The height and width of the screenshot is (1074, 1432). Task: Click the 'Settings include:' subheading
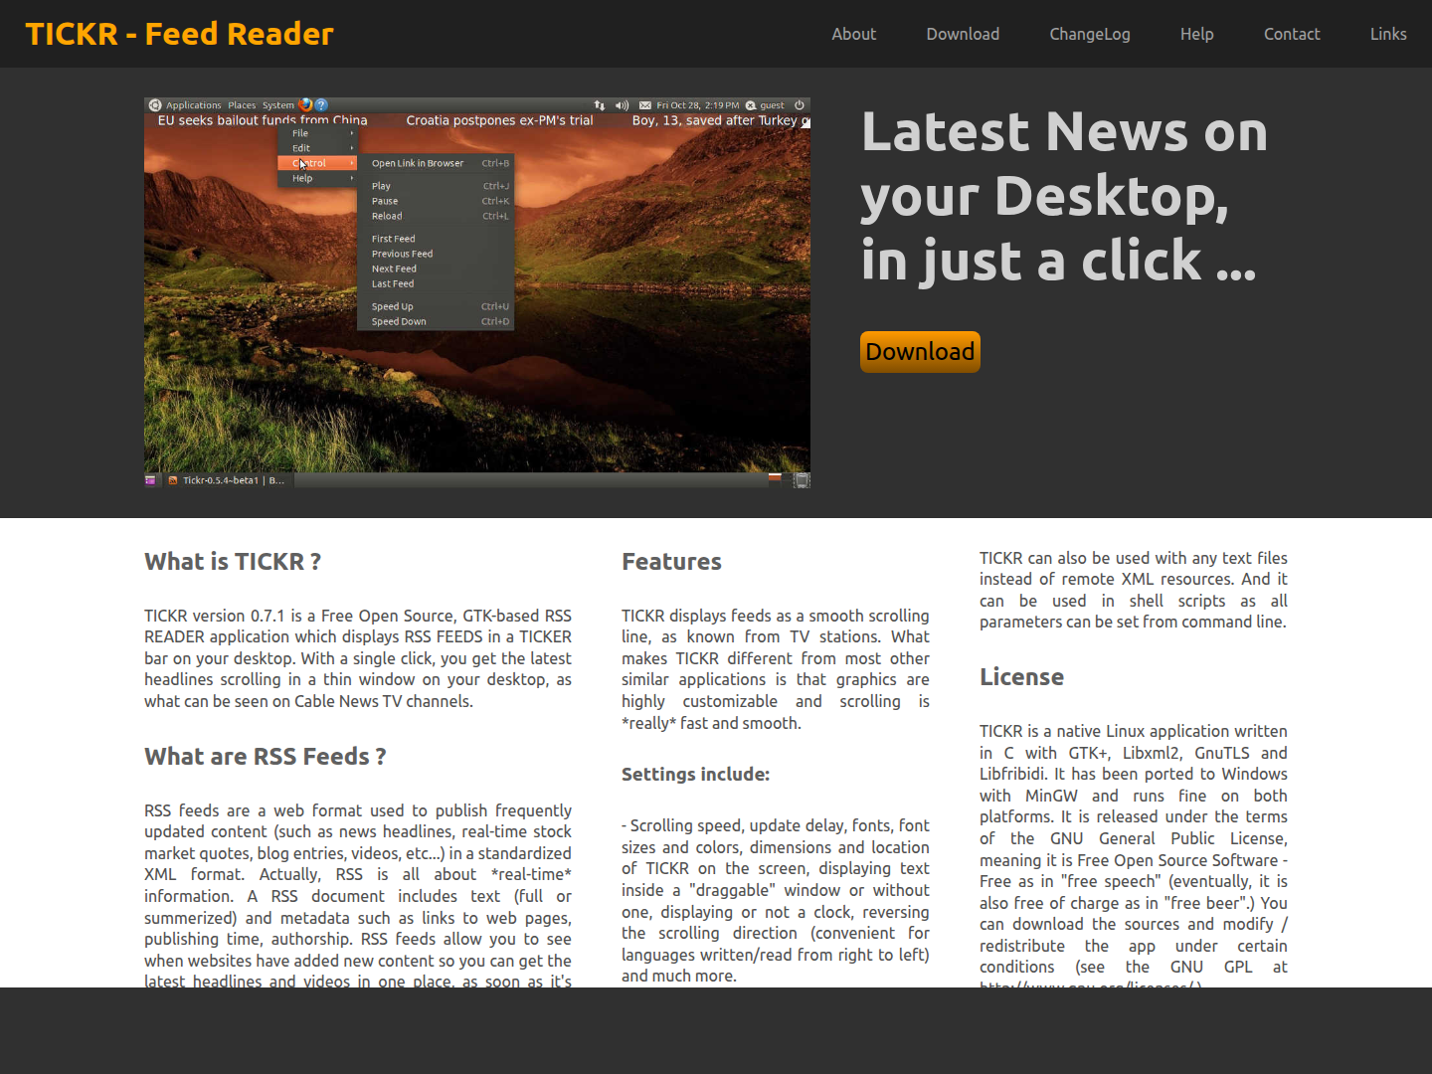pos(695,775)
